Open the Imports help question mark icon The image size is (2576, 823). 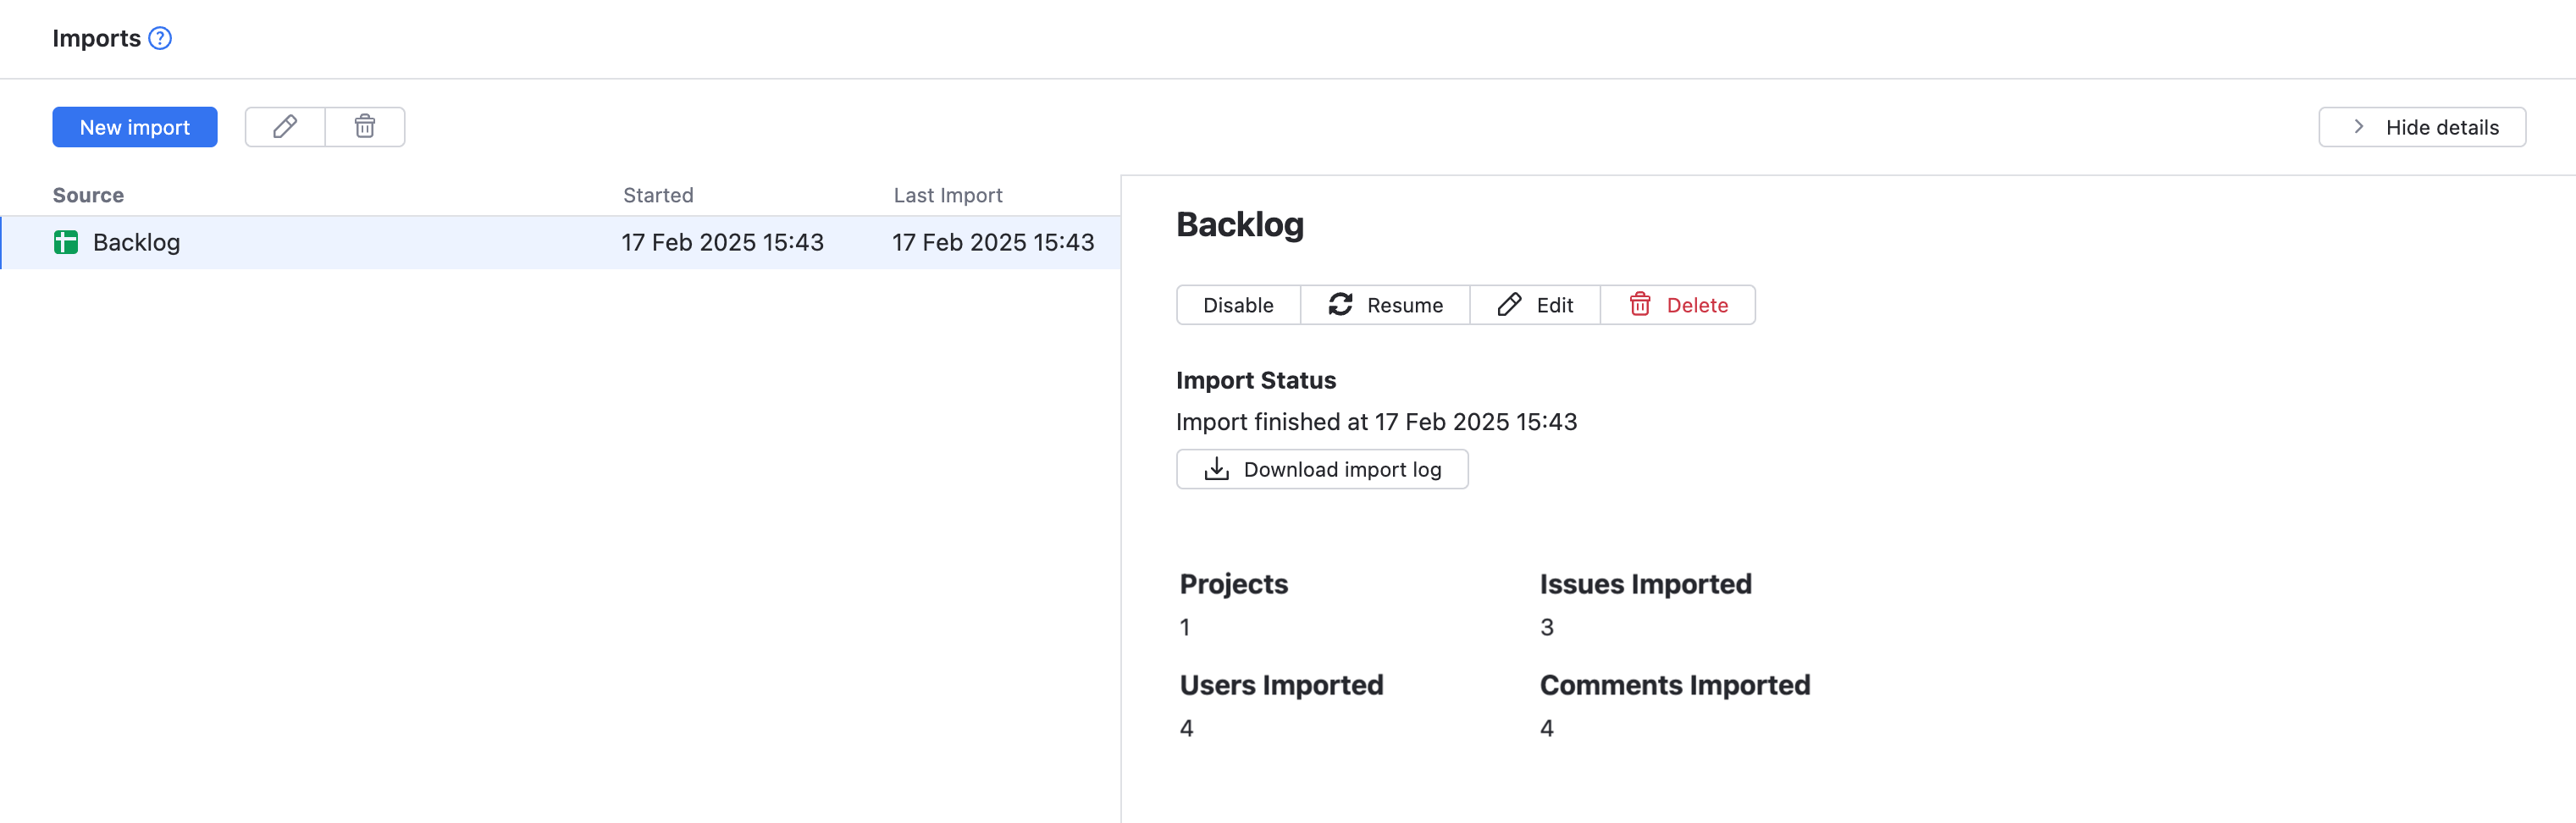coord(160,38)
